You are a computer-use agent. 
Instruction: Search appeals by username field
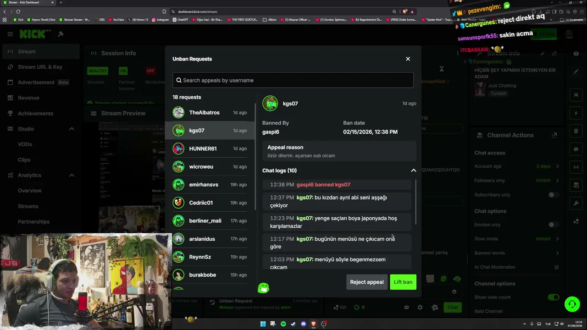tap(293, 80)
